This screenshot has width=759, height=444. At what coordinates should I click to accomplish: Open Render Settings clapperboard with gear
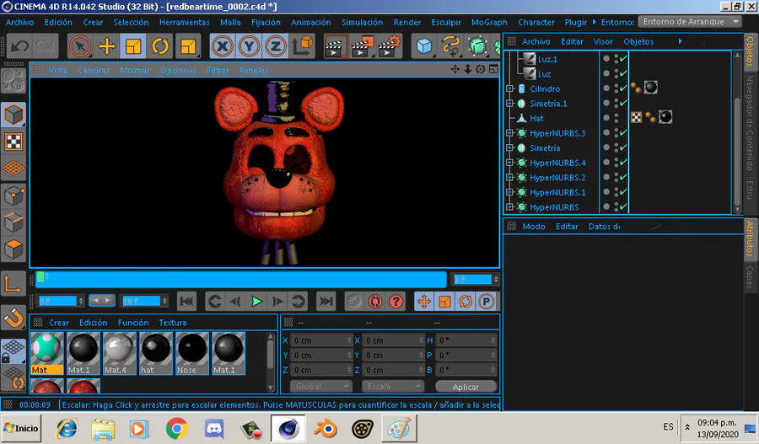390,46
